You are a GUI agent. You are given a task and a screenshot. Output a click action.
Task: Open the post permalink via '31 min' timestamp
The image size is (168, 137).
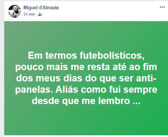[x=29, y=14]
